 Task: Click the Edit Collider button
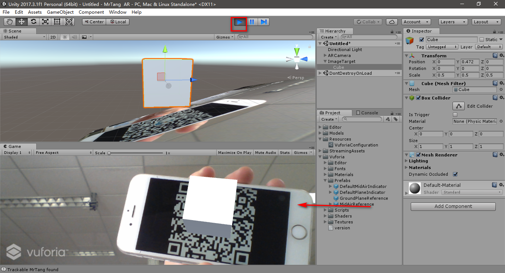point(458,106)
